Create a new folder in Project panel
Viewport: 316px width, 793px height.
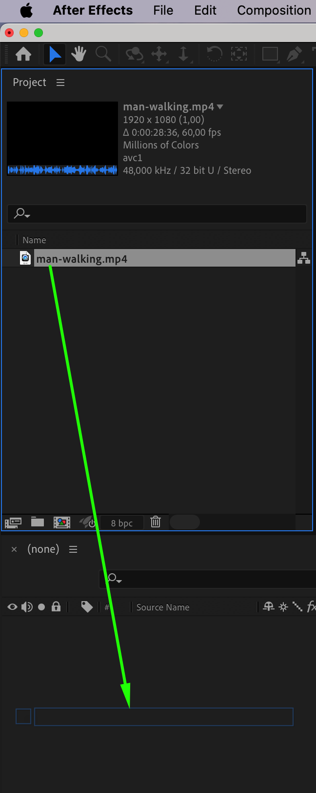(x=38, y=522)
